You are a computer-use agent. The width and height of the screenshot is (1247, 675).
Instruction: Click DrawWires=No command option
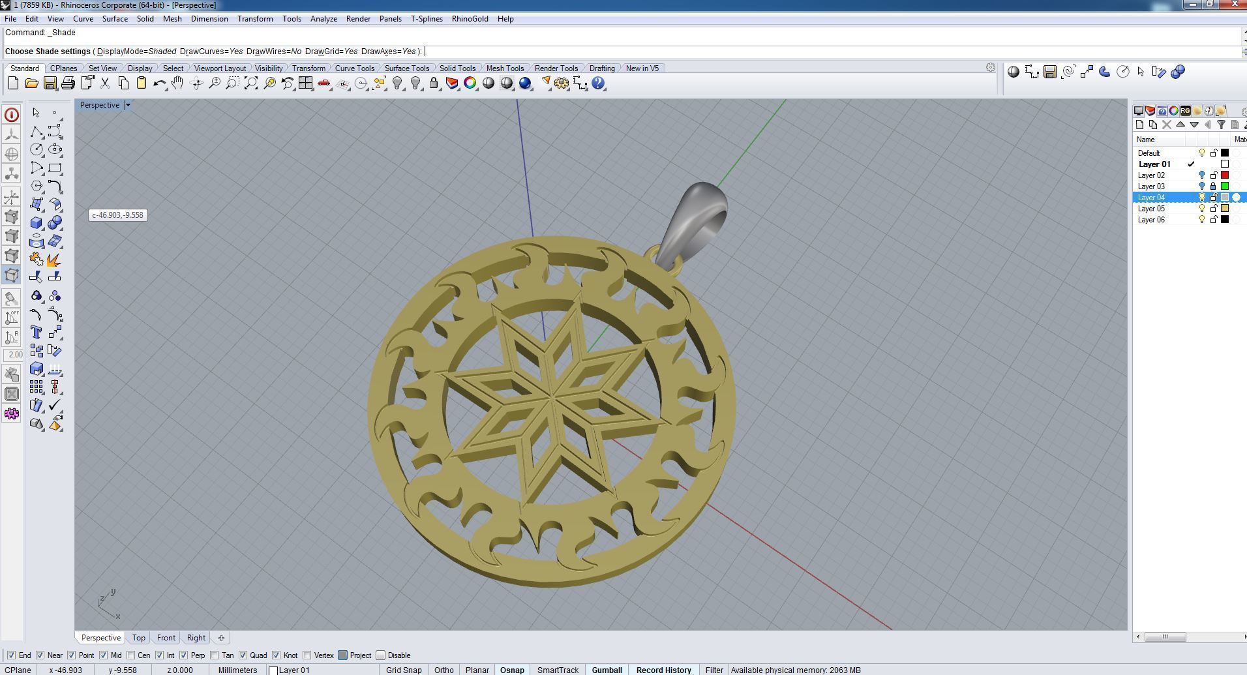click(x=274, y=52)
